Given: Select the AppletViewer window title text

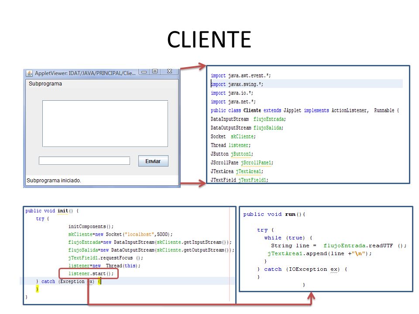Looking at the screenshot, I should pyautogui.click(x=85, y=73).
